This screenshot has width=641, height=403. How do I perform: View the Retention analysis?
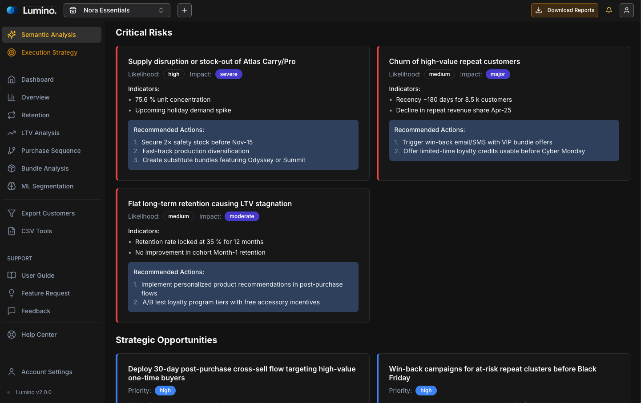36,115
